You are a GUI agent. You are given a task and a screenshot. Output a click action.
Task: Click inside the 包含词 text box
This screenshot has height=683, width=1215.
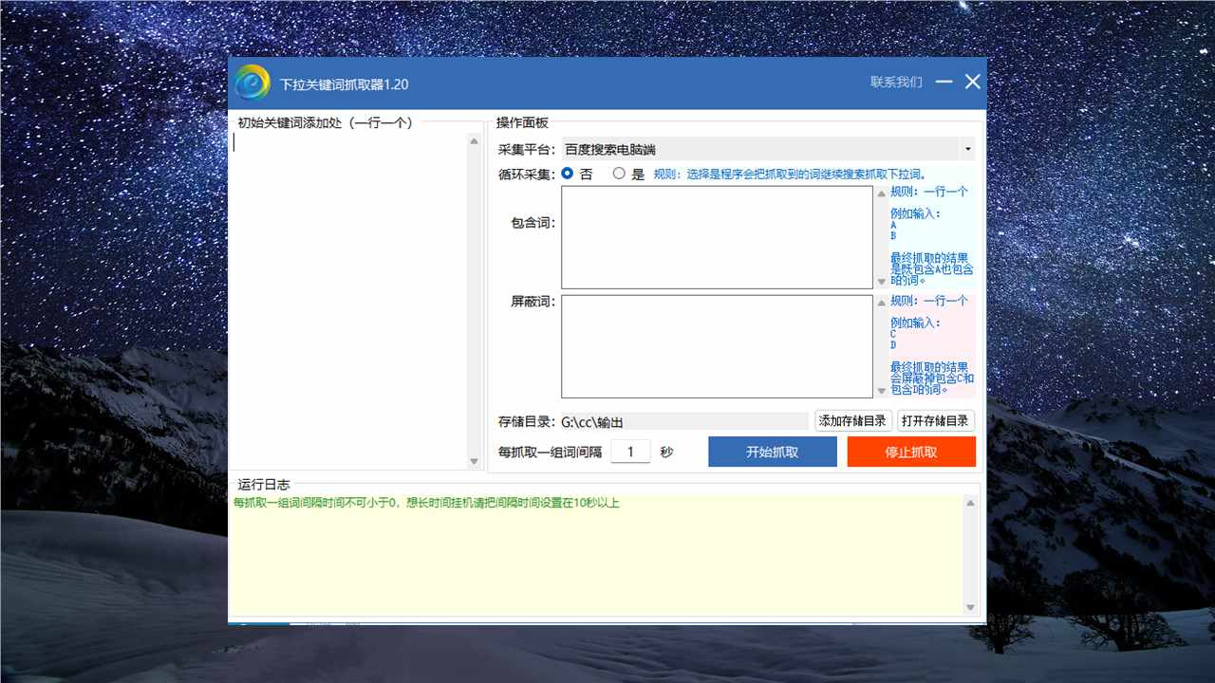point(717,237)
